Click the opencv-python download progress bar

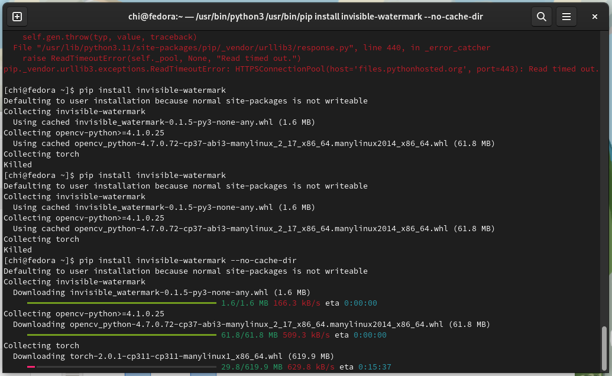click(x=122, y=335)
